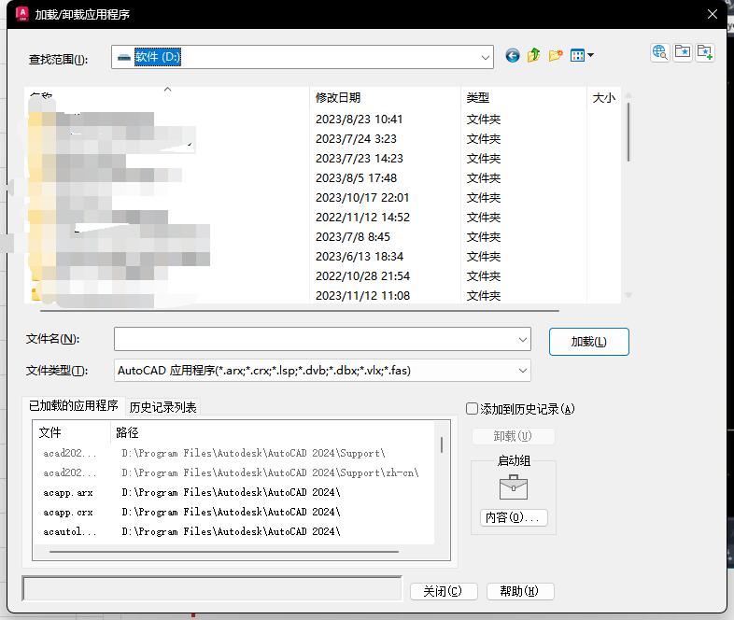Sort by 修改日期 column header

click(x=385, y=98)
